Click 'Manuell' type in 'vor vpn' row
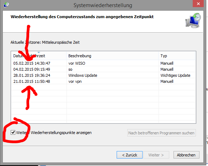Screen dimensions: 208x166 [x=167, y=81]
